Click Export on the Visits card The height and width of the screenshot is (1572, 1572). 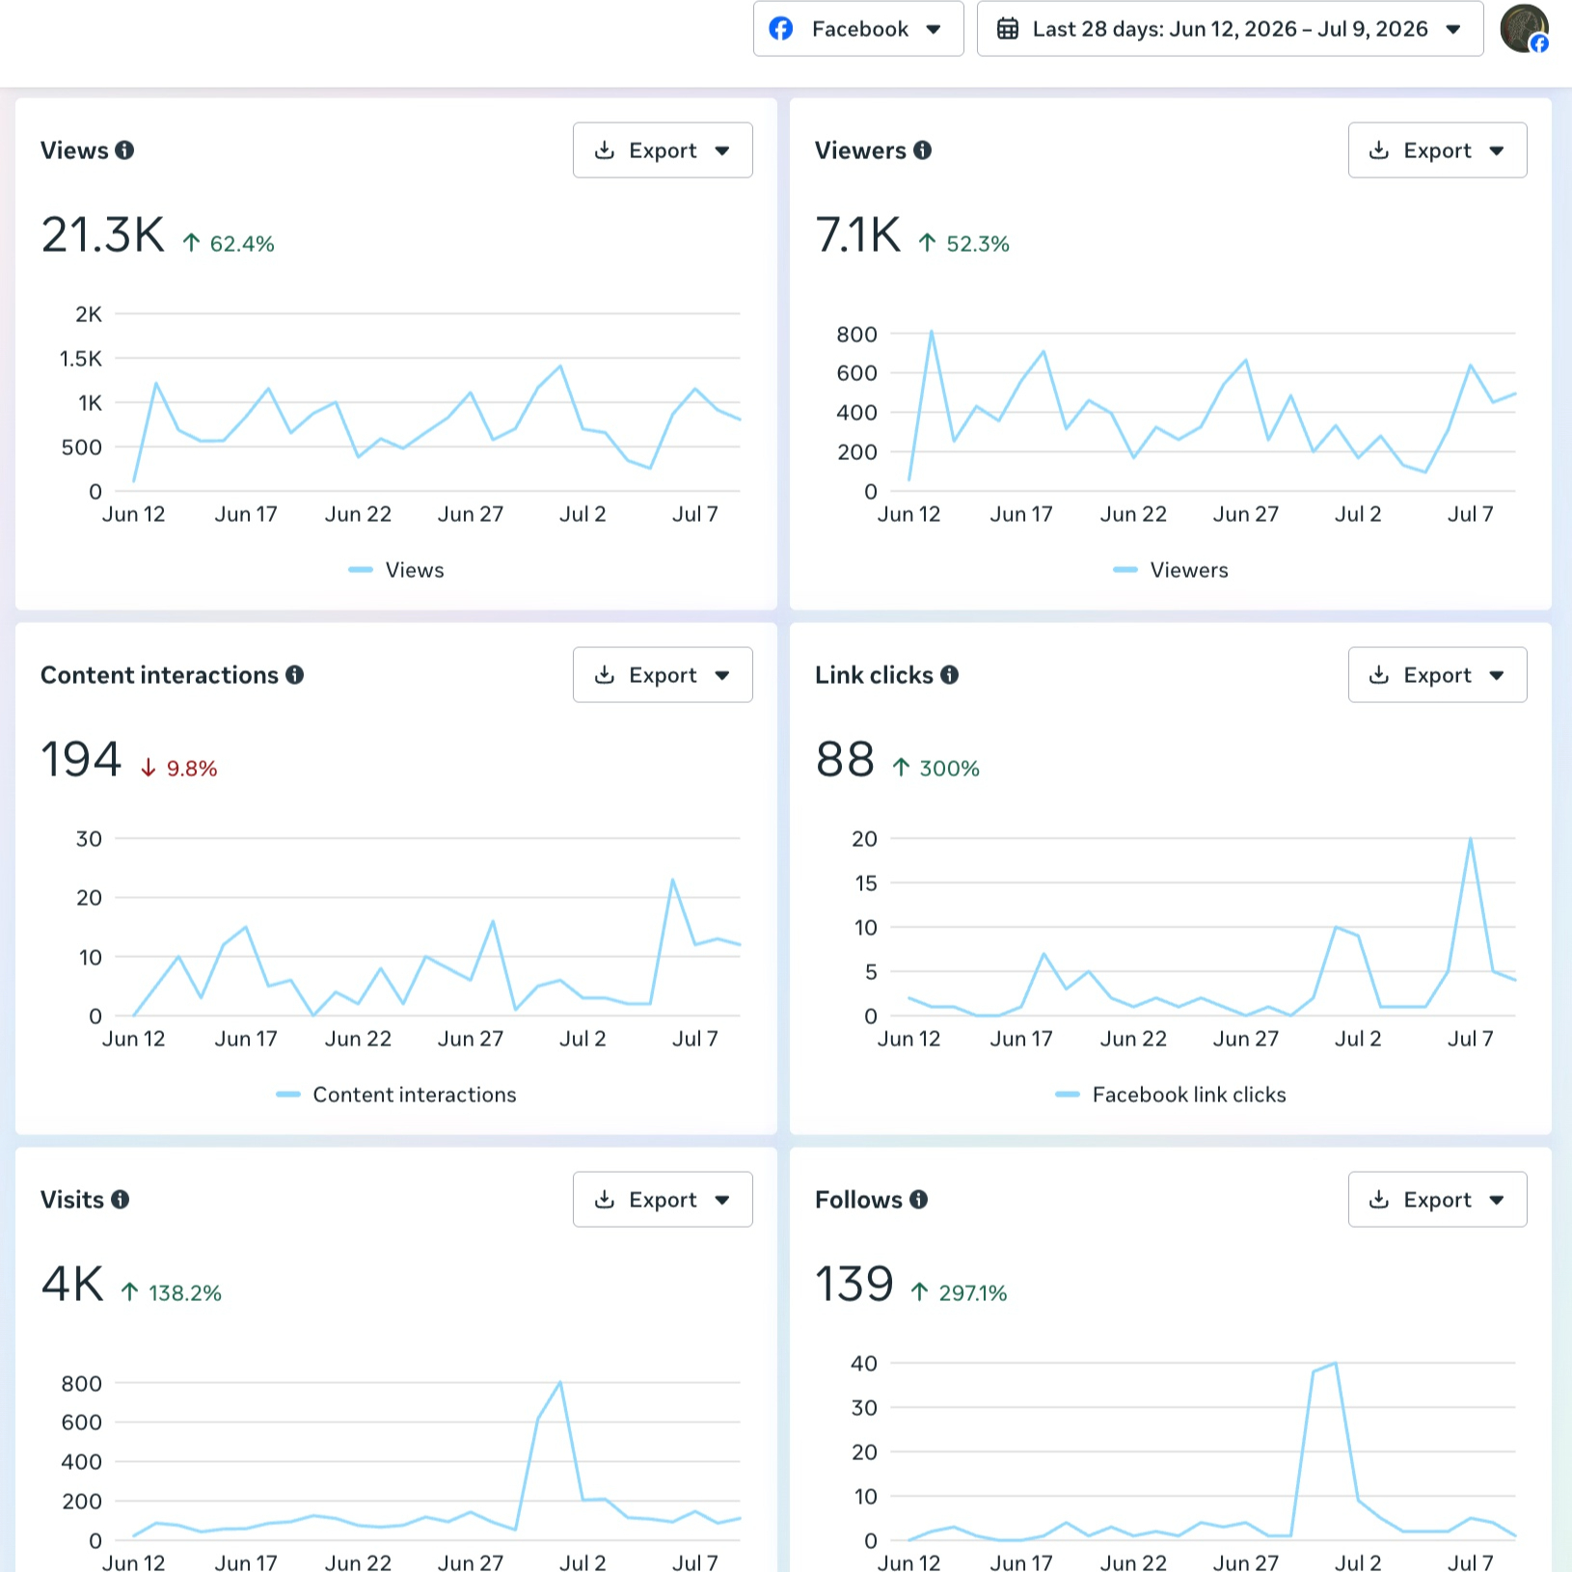click(x=663, y=1199)
